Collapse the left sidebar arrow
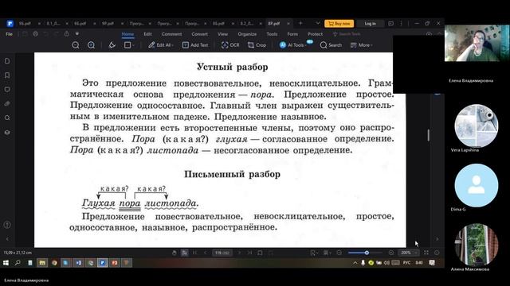This screenshot has width=510, height=286. [7, 239]
